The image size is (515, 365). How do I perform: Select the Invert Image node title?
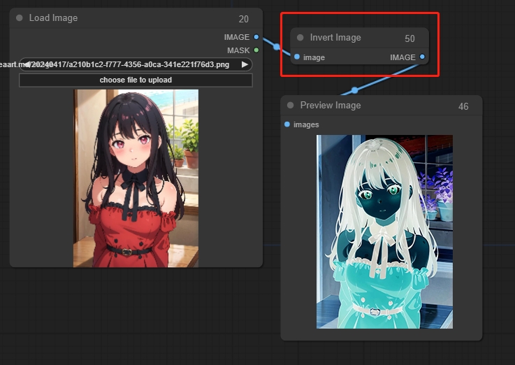tap(335, 38)
